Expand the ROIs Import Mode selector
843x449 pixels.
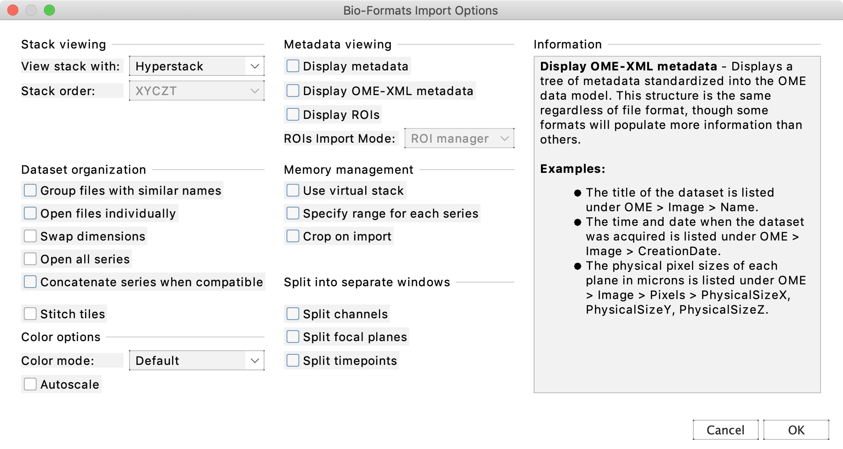[459, 139]
